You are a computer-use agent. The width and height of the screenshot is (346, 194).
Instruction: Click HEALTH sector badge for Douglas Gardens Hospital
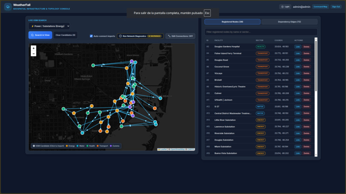point(261,47)
